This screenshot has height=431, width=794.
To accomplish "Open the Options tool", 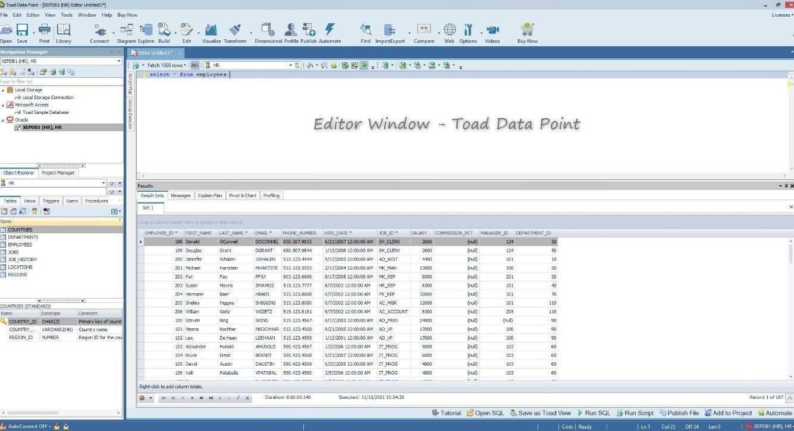I will (x=468, y=33).
